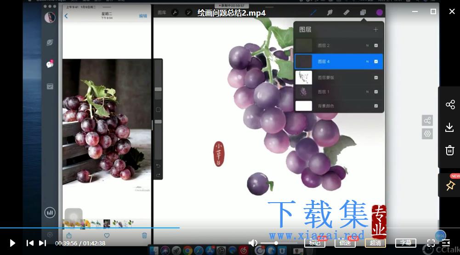Screen dimensions: 460x255
Task: Select the Procreate smudge tool
Action: pos(330,12)
